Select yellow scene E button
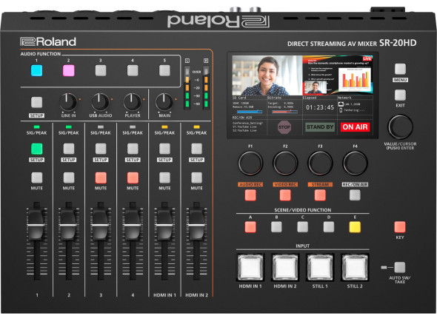The width and height of the screenshot is (437, 321). 355,227
